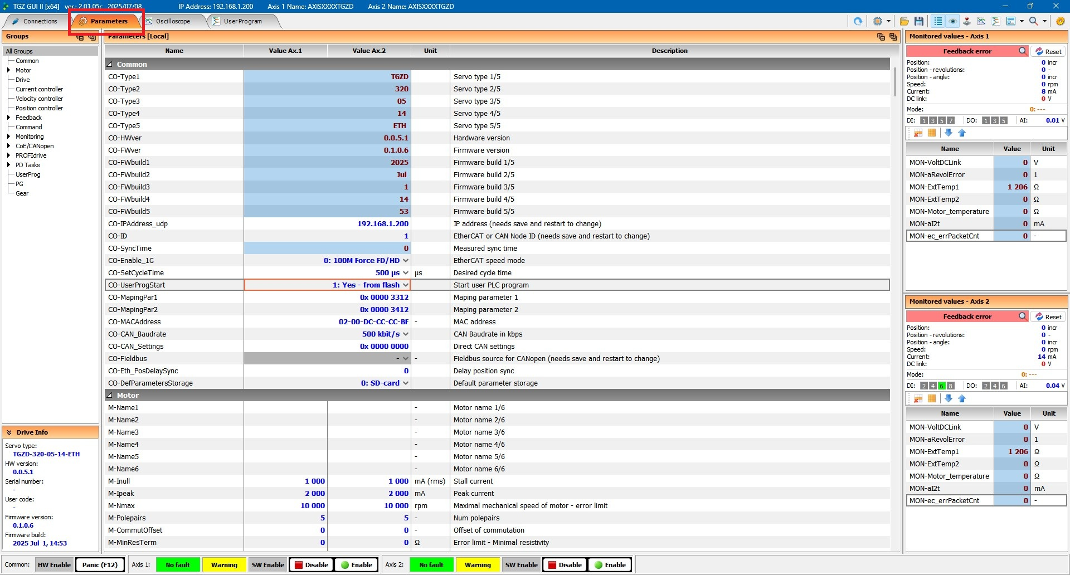Click Axis 1 orange grid icon
This screenshot has width=1070, height=575.
coord(932,133)
